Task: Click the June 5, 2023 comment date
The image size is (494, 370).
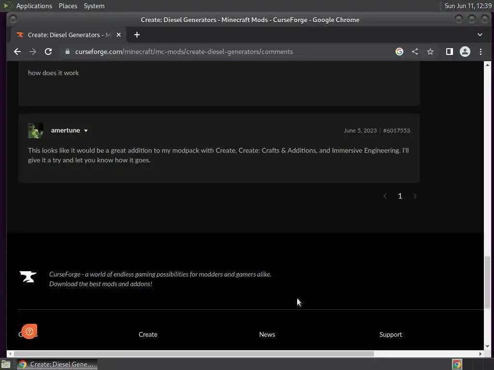Action: point(360,131)
